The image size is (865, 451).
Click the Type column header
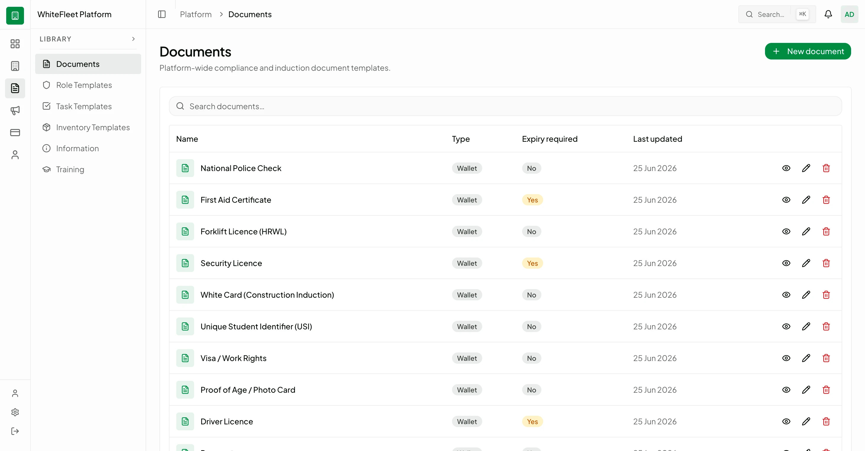point(461,139)
